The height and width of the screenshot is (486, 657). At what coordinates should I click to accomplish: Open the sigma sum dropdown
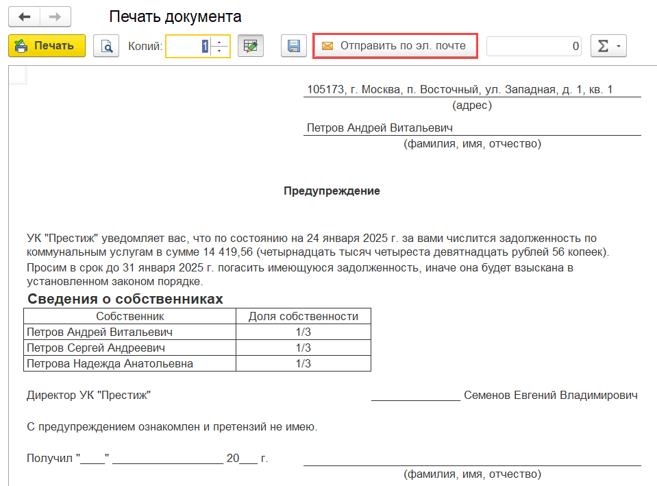[x=608, y=46]
